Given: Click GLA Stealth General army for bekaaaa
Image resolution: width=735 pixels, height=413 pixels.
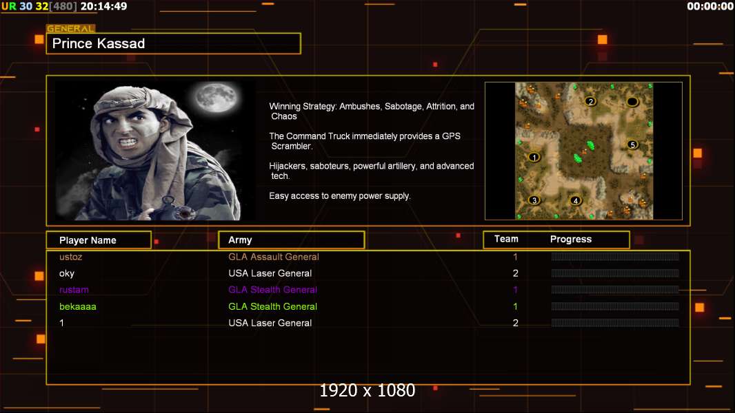Looking at the screenshot, I should coord(273,306).
